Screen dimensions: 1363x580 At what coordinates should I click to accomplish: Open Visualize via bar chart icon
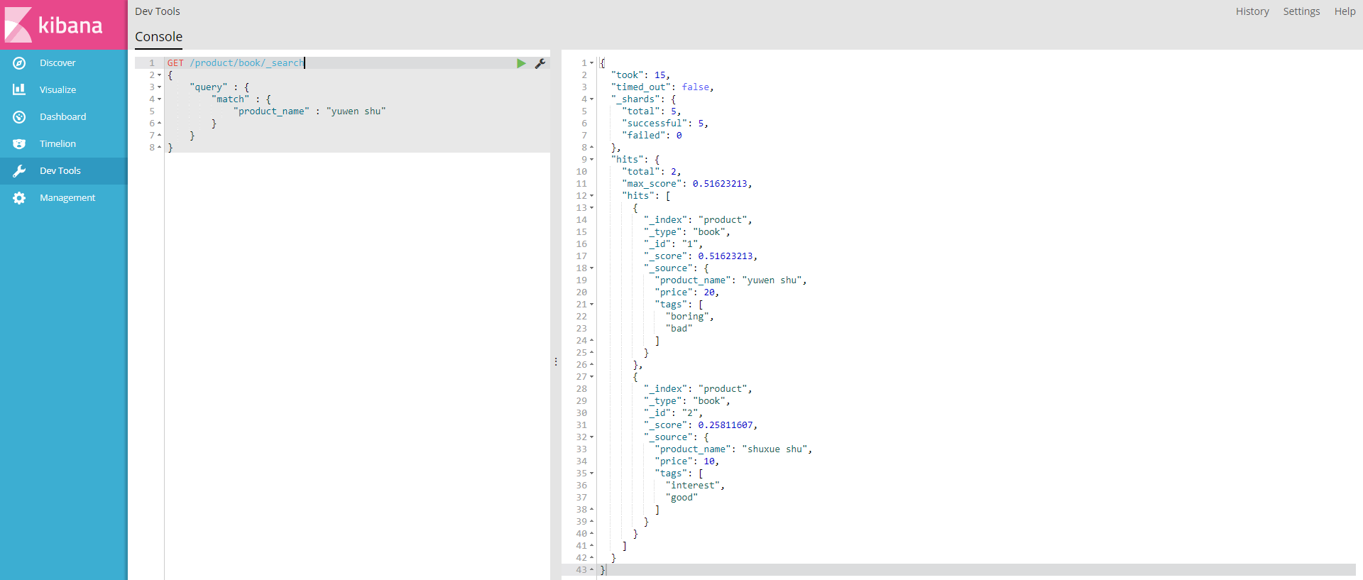(x=19, y=90)
